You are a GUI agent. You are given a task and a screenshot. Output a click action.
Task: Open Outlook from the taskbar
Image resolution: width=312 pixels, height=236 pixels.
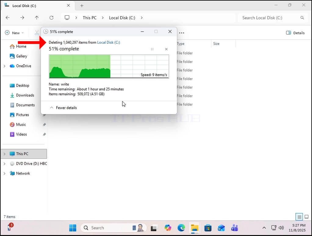pos(221,228)
